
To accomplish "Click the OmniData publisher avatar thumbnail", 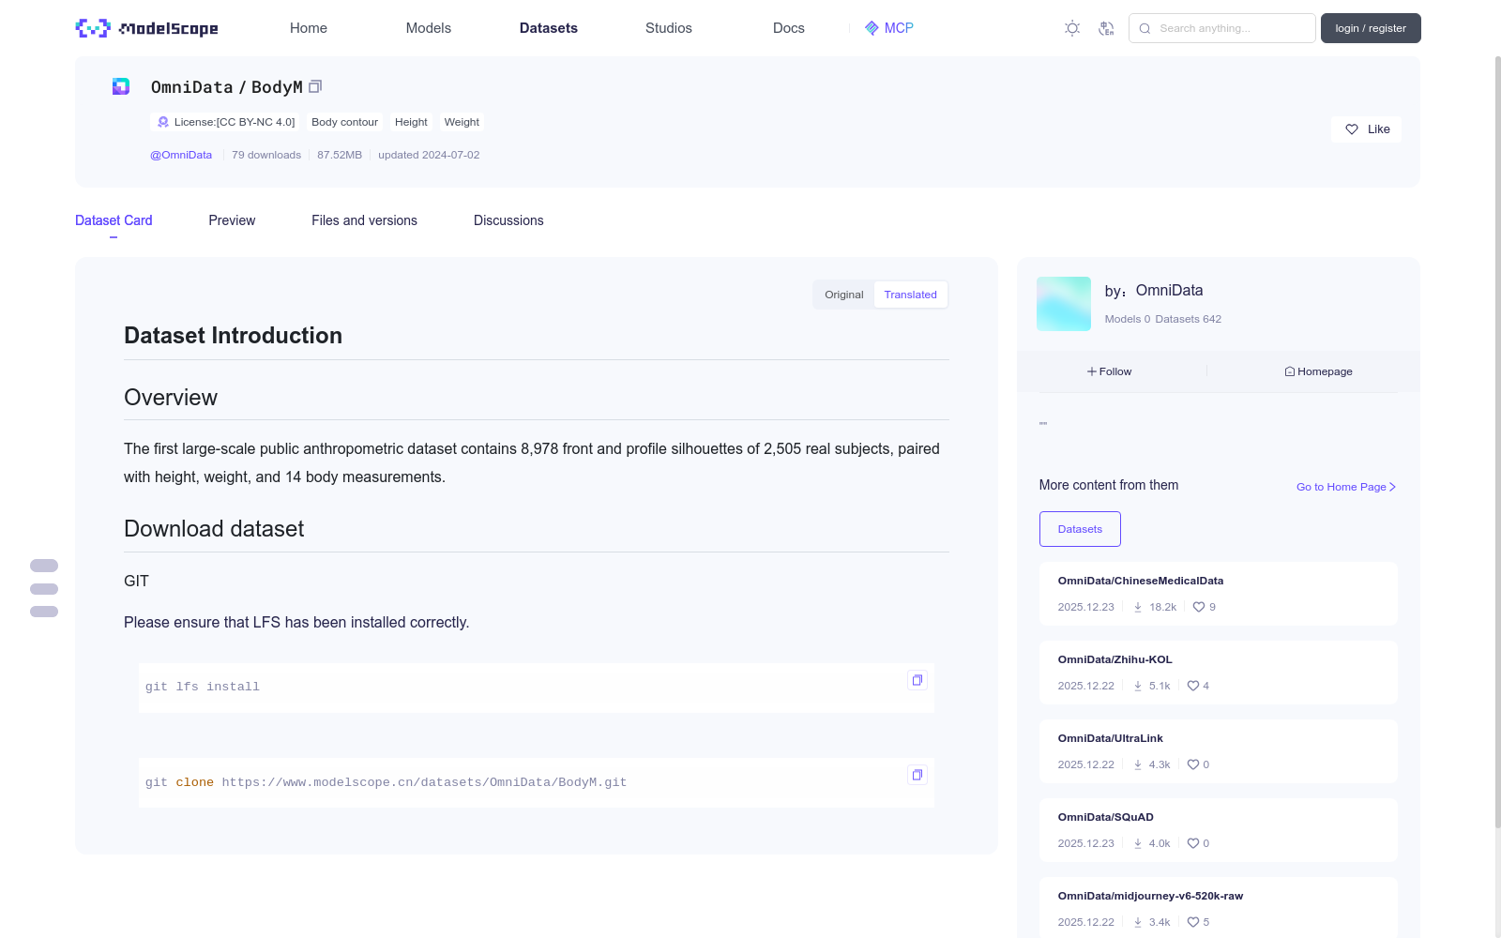I will [1064, 304].
